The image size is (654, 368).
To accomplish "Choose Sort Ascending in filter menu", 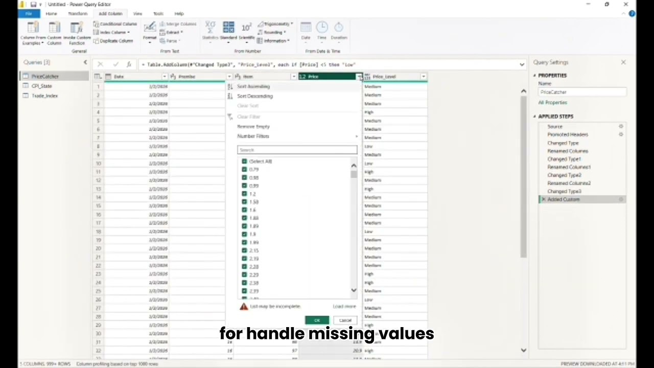I will [x=253, y=86].
